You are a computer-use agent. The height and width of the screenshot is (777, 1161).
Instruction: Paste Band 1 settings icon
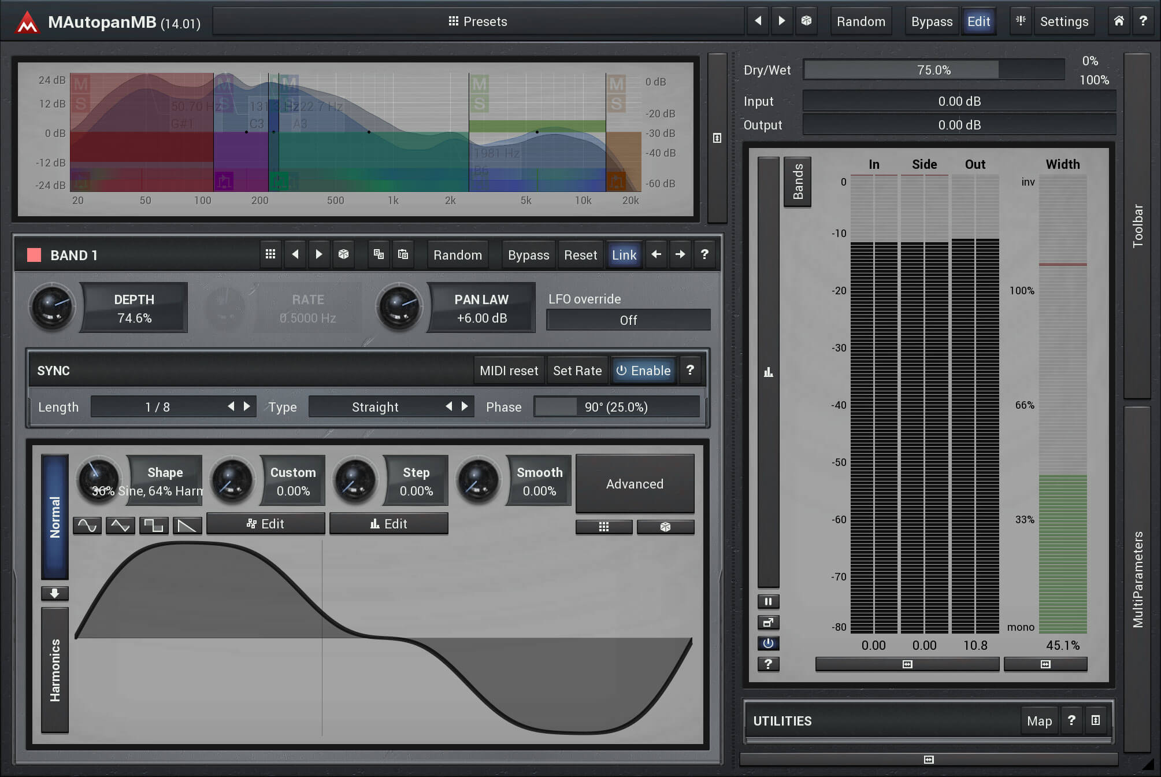pyautogui.click(x=403, y=254)
